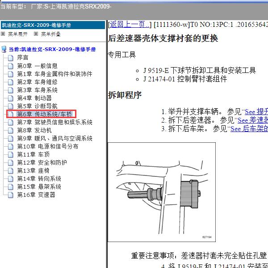Viewport: 268px width, 268px height.
Task: Click the page icon beside 第1章 车身金属构件和装饰件
Action: (x=11, y=74)
